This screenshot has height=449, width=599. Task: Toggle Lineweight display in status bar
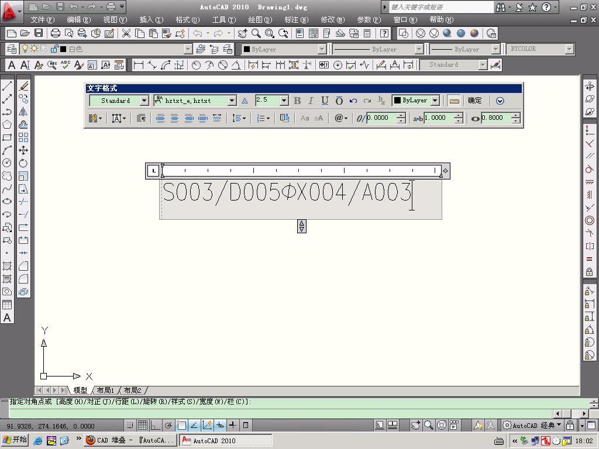pyautogui.click(x=233, y=425)
